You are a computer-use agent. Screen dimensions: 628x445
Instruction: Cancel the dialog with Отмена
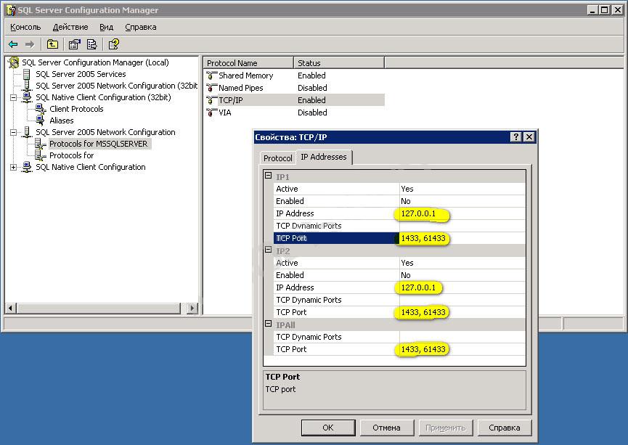[386, 428]
